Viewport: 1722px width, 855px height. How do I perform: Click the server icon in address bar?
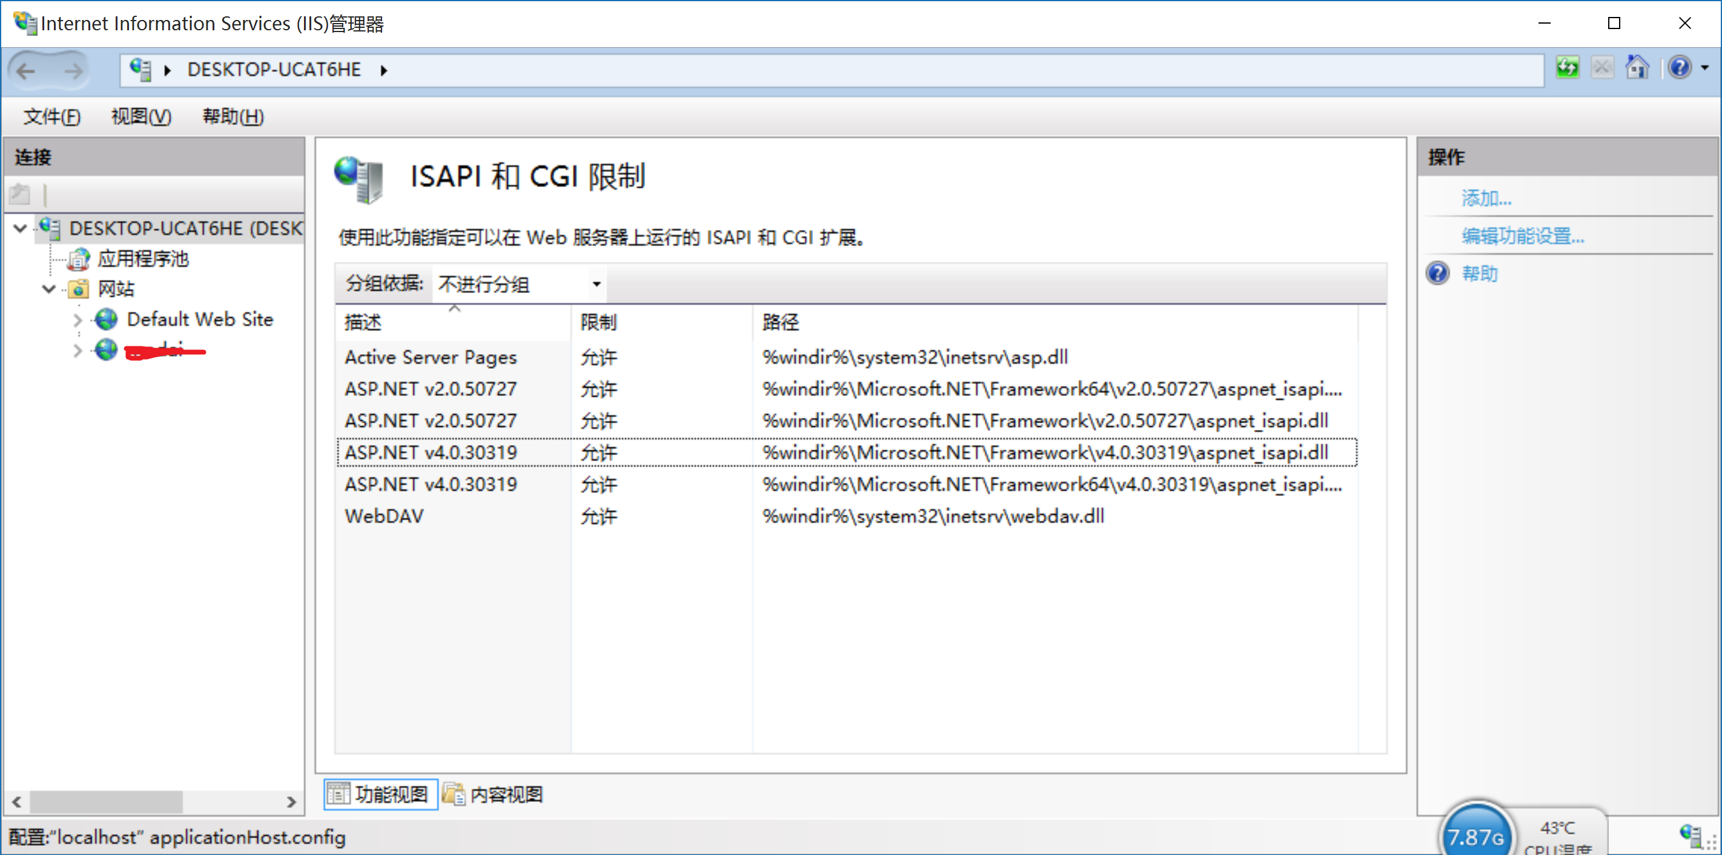pyautogui.click(x=140, y=70)
